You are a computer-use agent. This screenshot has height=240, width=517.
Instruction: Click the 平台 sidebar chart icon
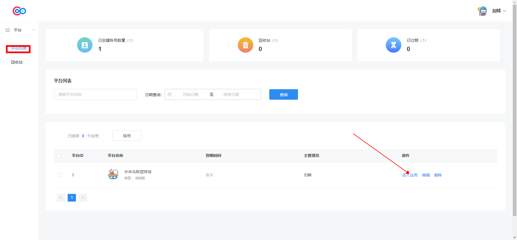coord(8,30)
